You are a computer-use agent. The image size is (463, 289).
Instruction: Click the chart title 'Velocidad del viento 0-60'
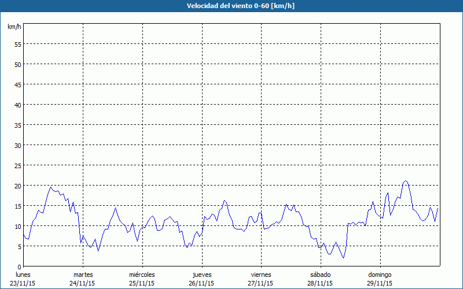[231, 6]
